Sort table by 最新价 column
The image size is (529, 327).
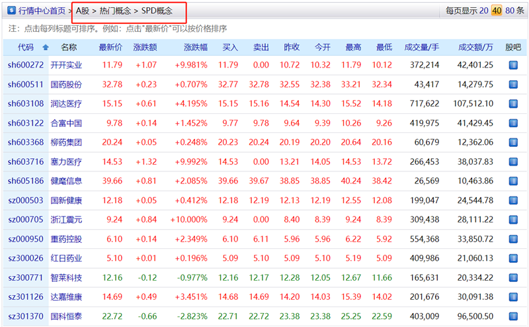click(x=110, y=47)
